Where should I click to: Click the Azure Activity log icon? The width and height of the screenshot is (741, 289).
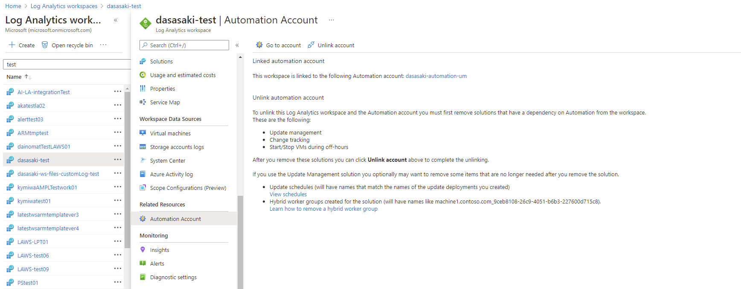(143, 174)
